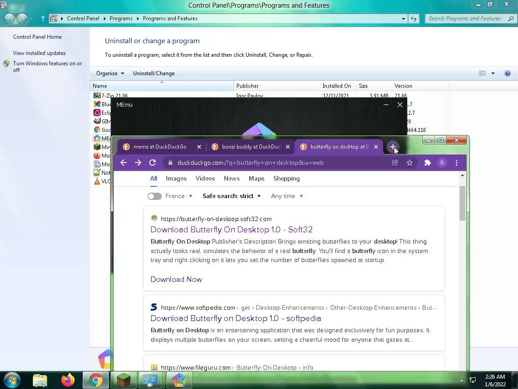This screenshot has height=389, width=518.
Task: Close the butterfly on desktop tab
Action: [375, 147]
